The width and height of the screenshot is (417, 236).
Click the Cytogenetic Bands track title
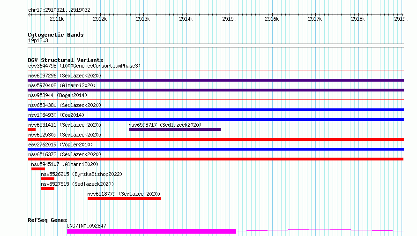[x=56, y=35]
